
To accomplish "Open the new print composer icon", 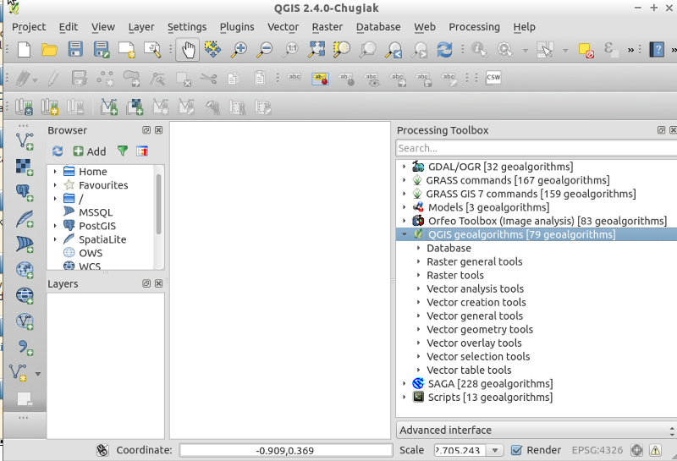I will [127, 50].
